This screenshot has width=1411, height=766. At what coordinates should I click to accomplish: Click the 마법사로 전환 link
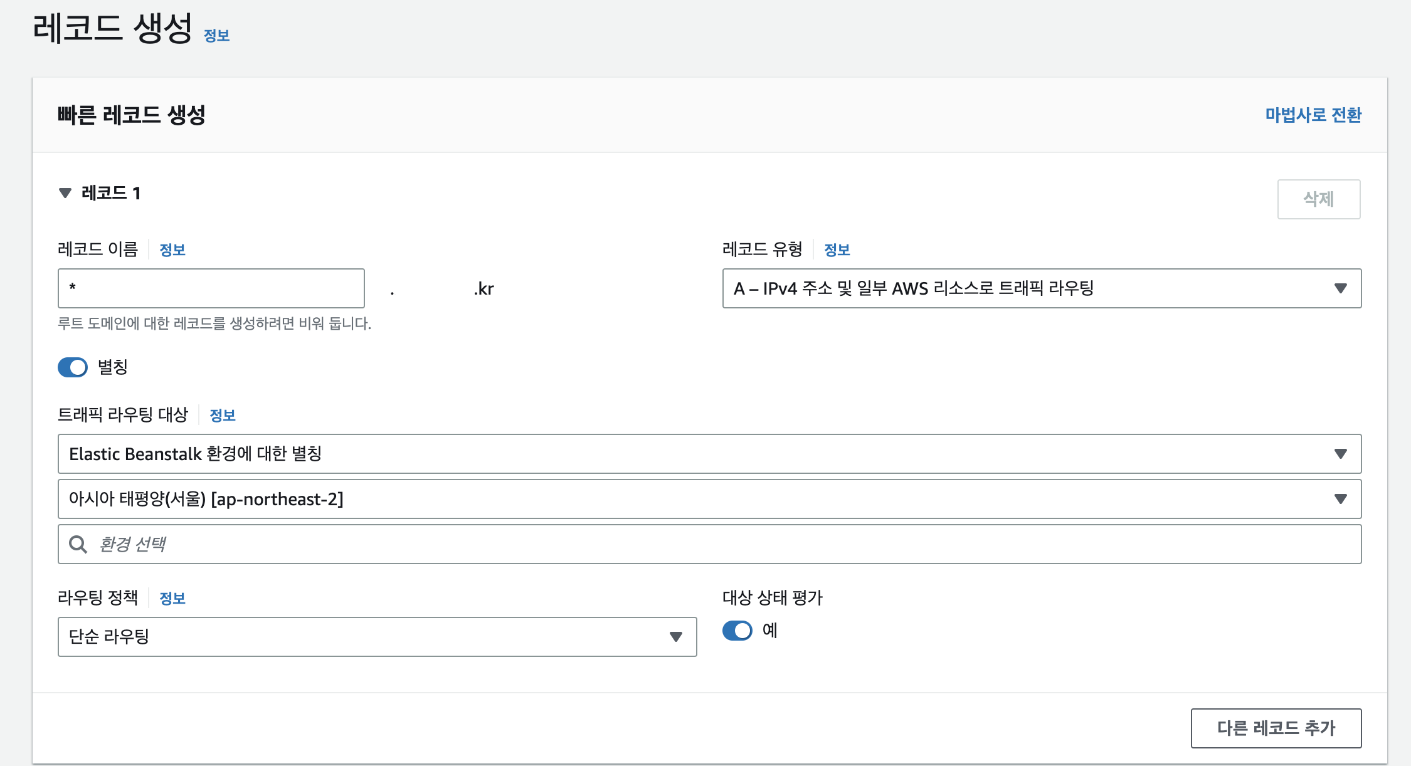click(x=1313, y=115)
